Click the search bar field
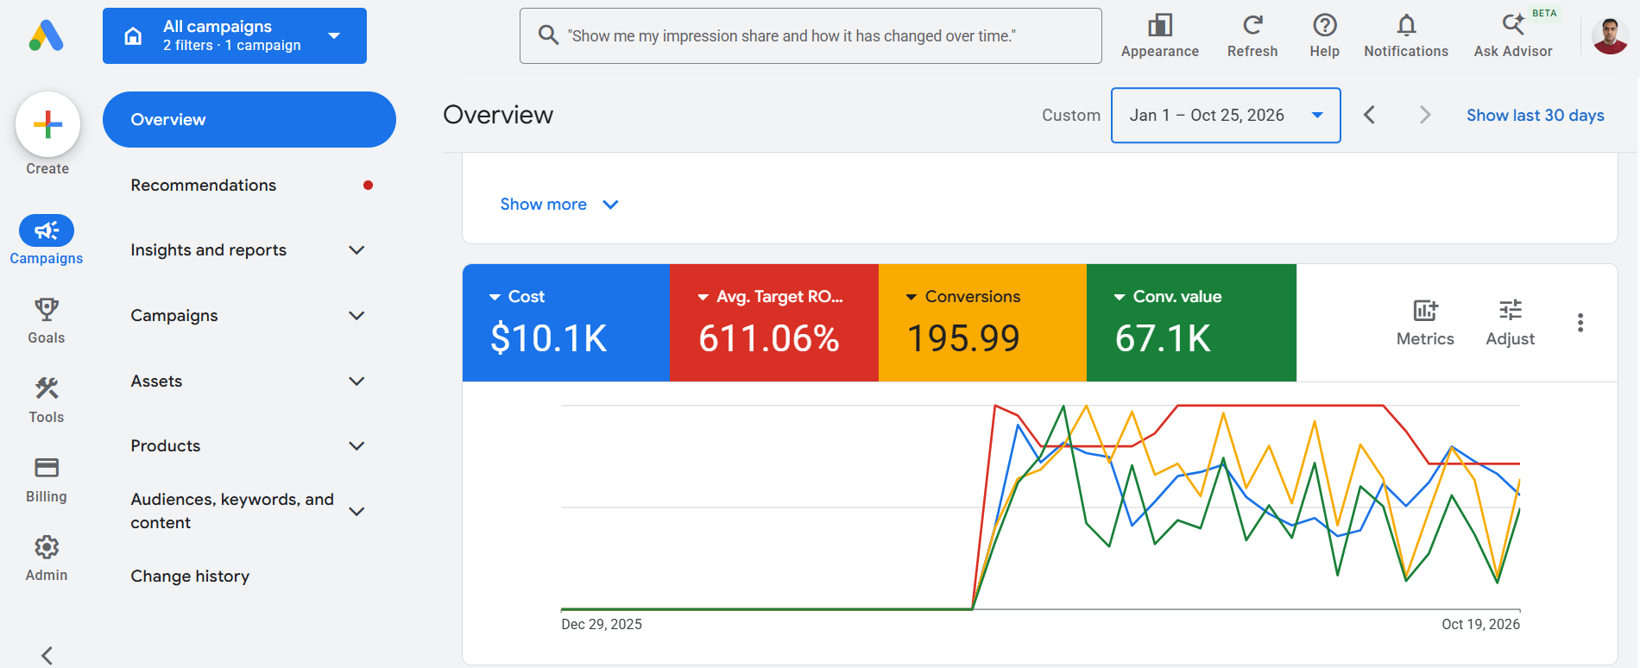 (x=811, y=35)
